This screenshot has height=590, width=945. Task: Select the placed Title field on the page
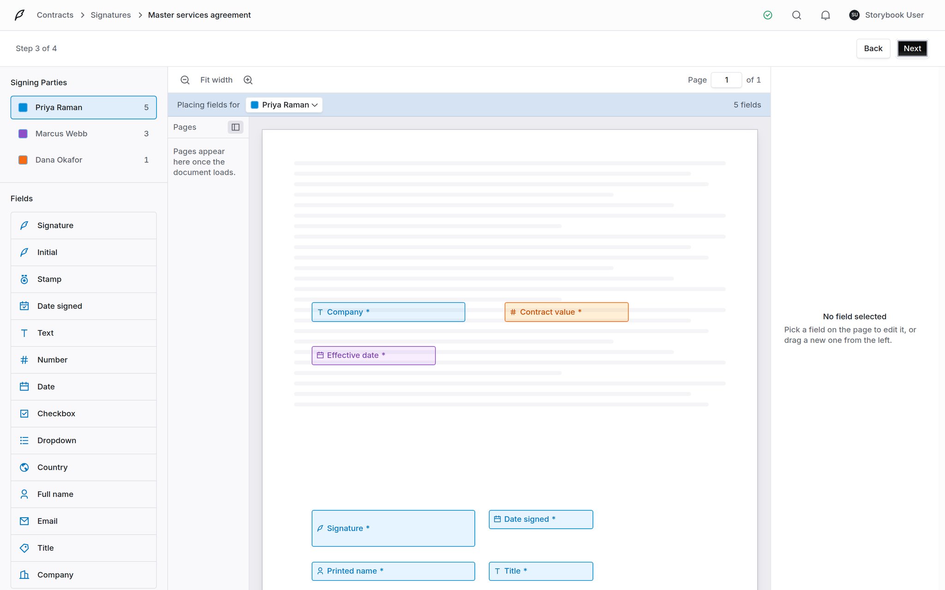541,571
